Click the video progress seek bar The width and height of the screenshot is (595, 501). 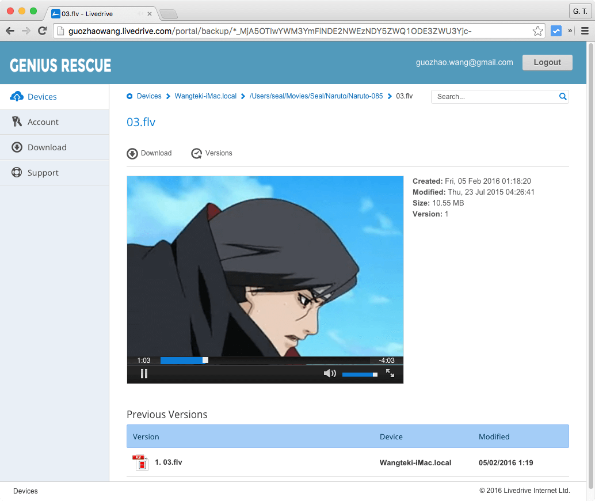265,360
